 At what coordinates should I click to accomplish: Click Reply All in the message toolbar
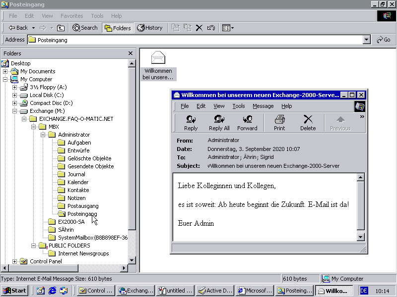(219, 123)
